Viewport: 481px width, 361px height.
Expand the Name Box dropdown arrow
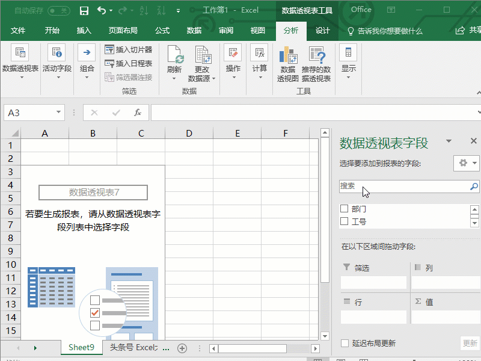pos(58,112)
